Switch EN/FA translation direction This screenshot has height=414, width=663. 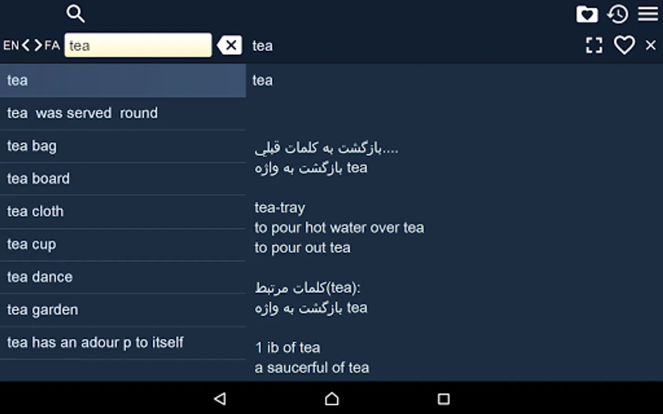(32, 45)
